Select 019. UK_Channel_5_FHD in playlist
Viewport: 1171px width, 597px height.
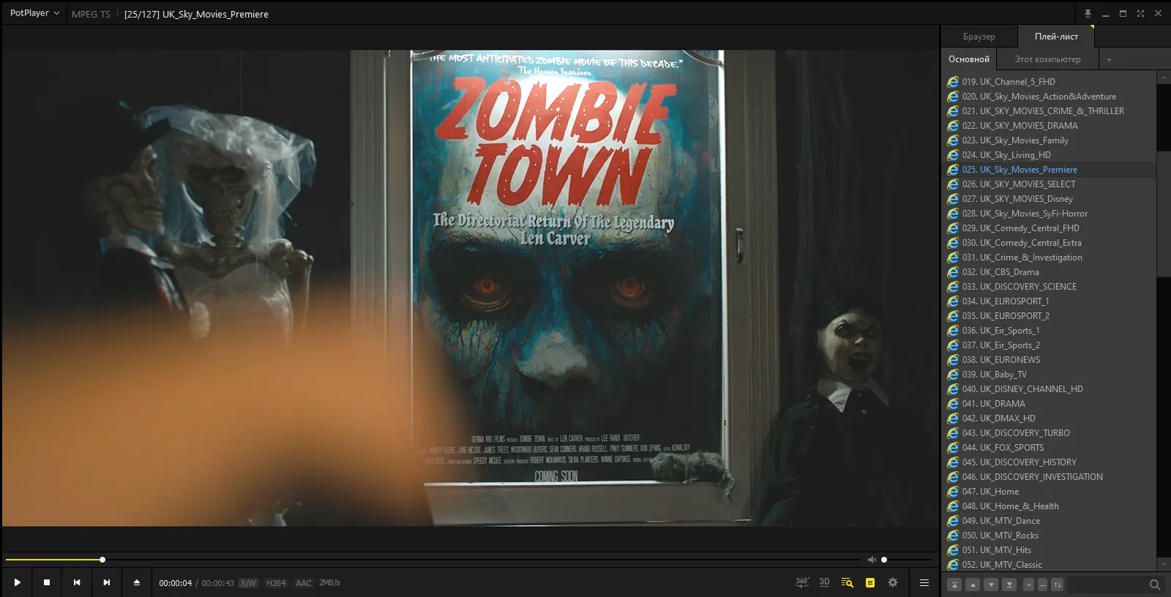click(1050, 82)
